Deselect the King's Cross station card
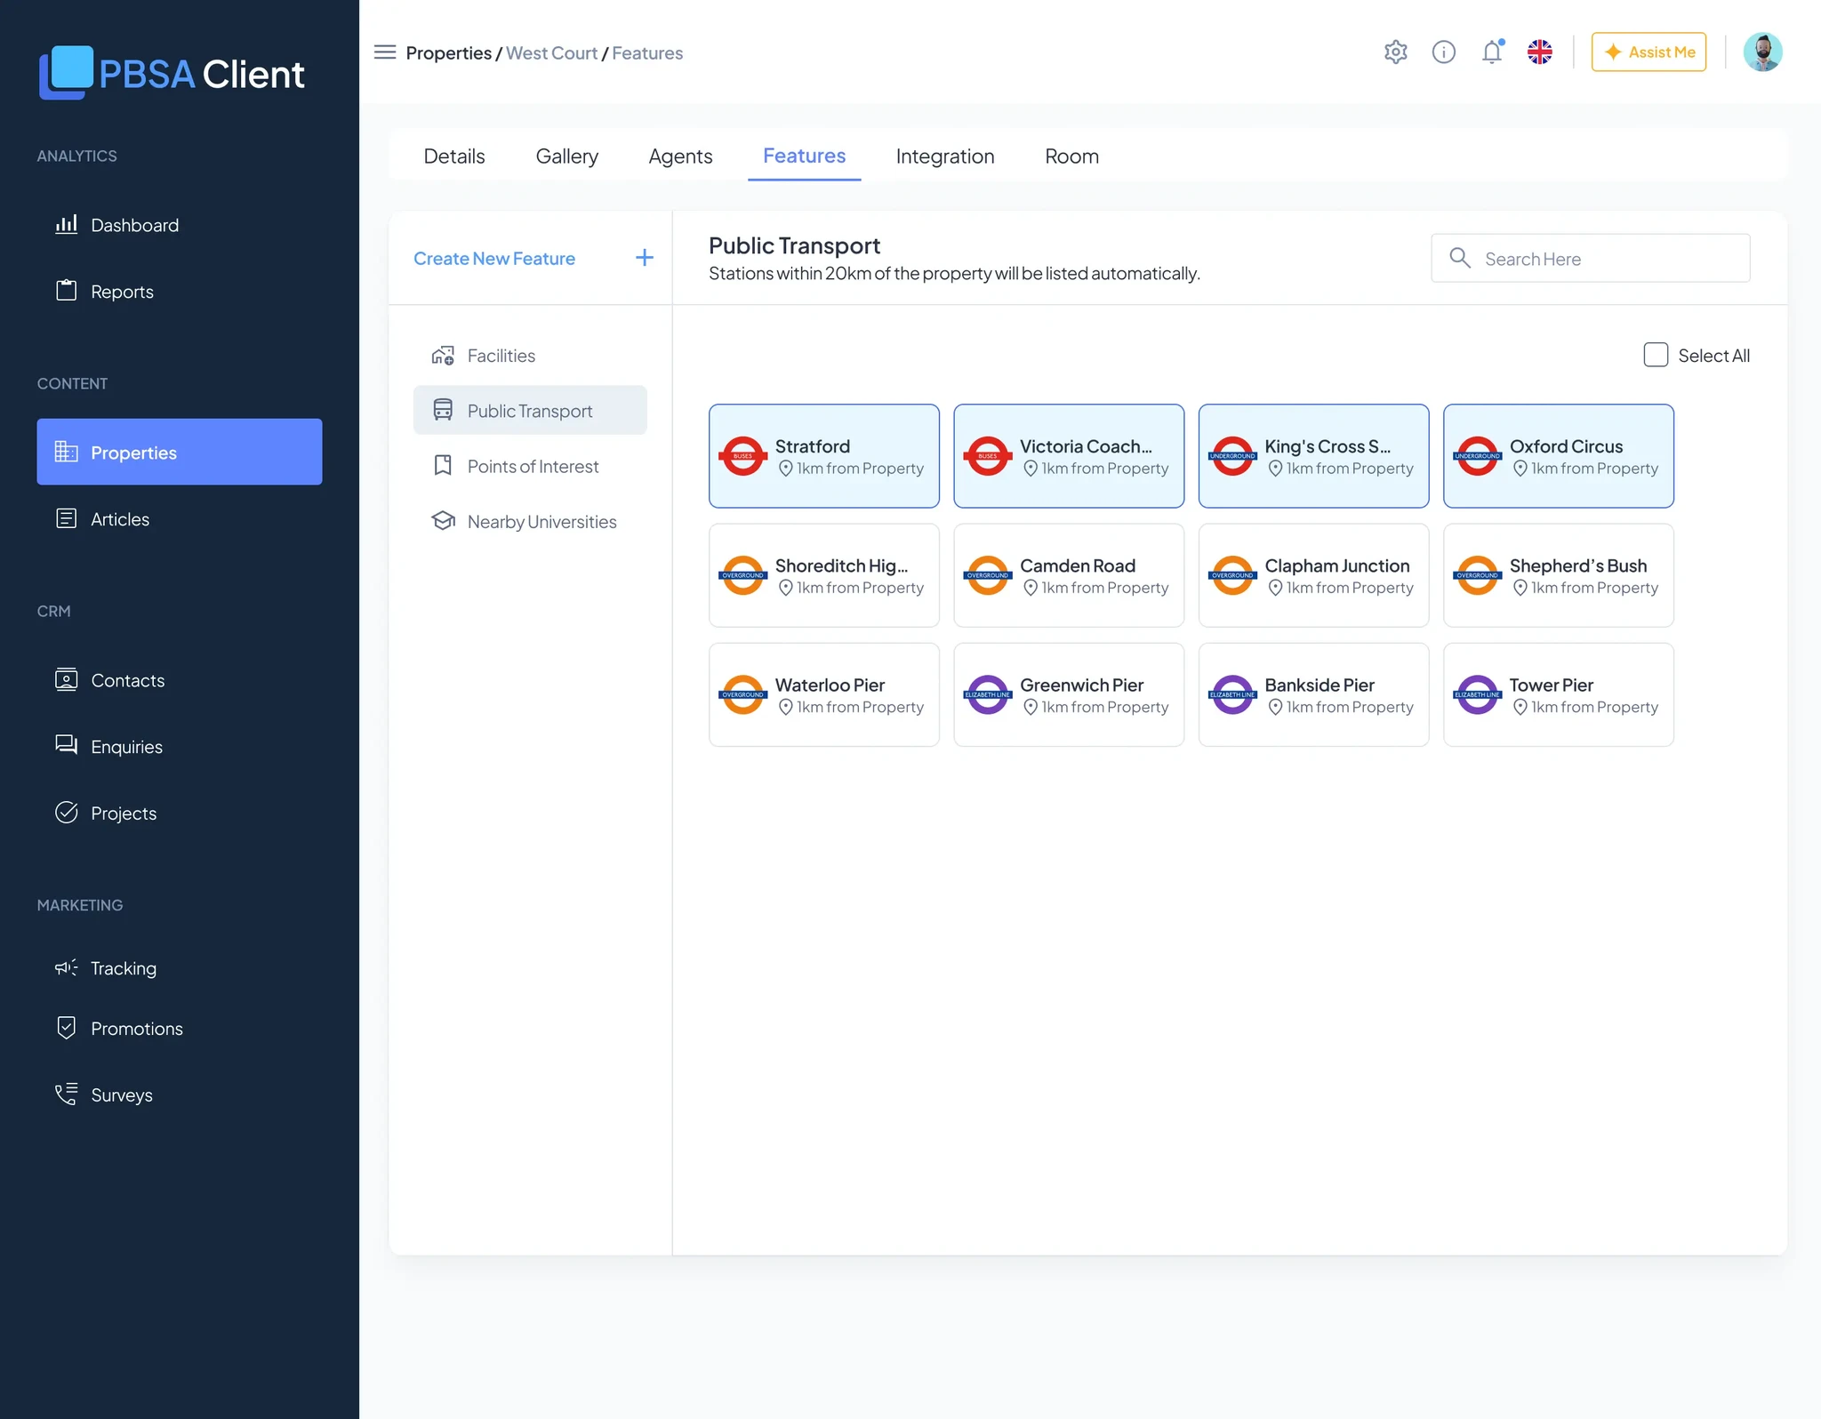This screenshot has width=1821, height=1419. click(x=1314, y=456)
